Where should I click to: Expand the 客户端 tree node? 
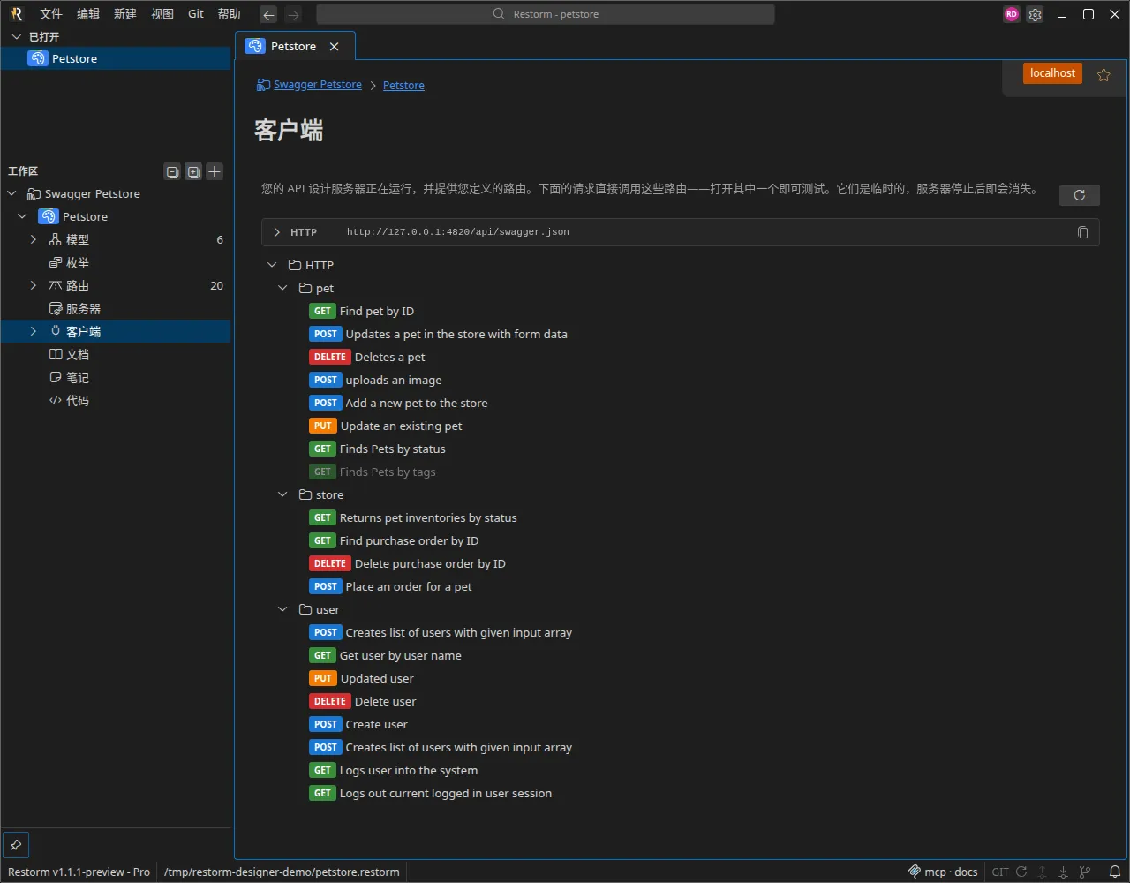(x=34, y=332)
